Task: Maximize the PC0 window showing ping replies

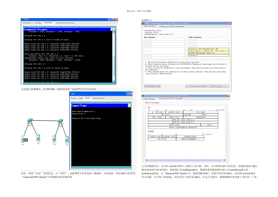Action: (x=113, y=19)
